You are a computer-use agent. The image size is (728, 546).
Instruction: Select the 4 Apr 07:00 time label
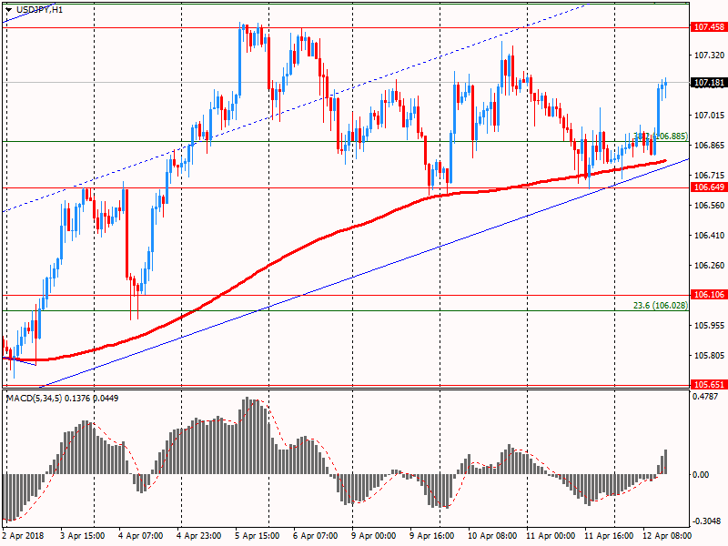(x=141, y=536)
